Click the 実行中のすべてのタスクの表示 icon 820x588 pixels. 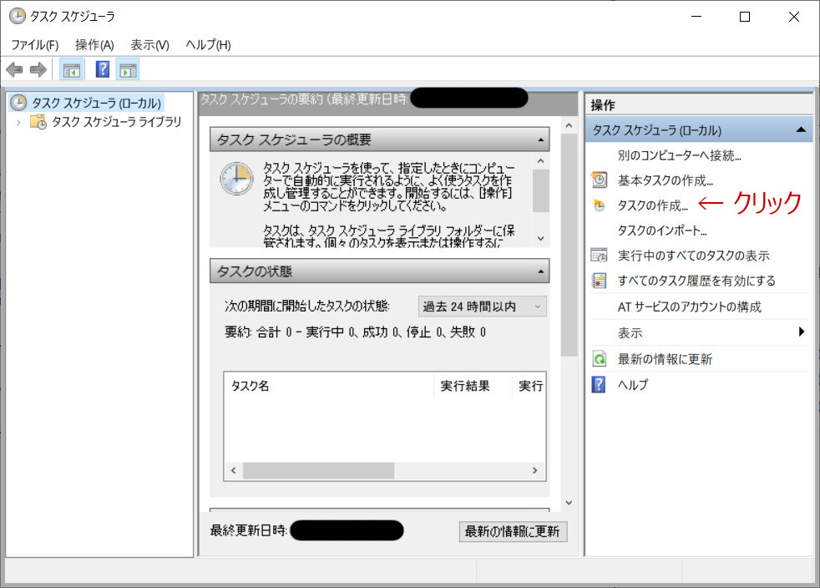coord(599,256)
